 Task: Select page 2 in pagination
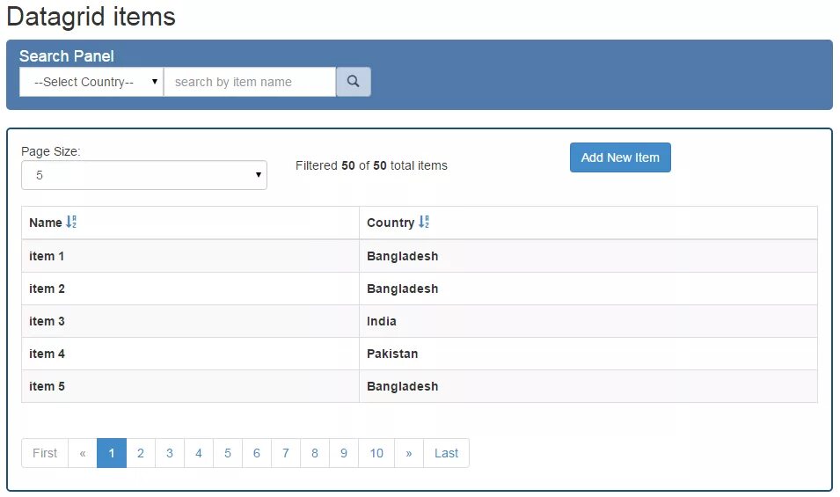[141, 453]
